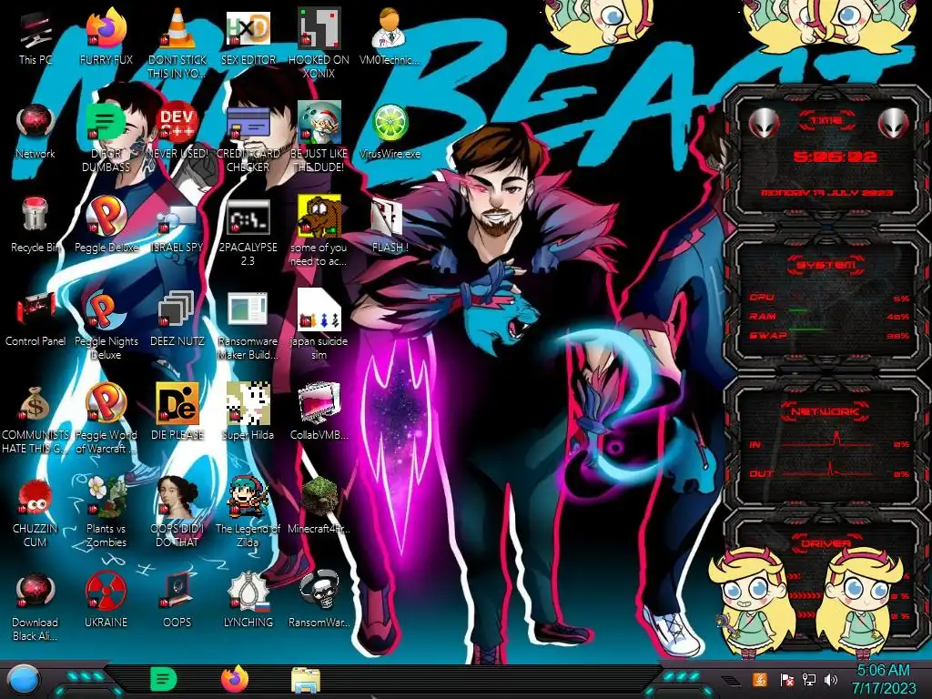This screenshot has width=932, height=699.
Task: Click the Start orb on the taskbar
Action: (x=24, y=680)
